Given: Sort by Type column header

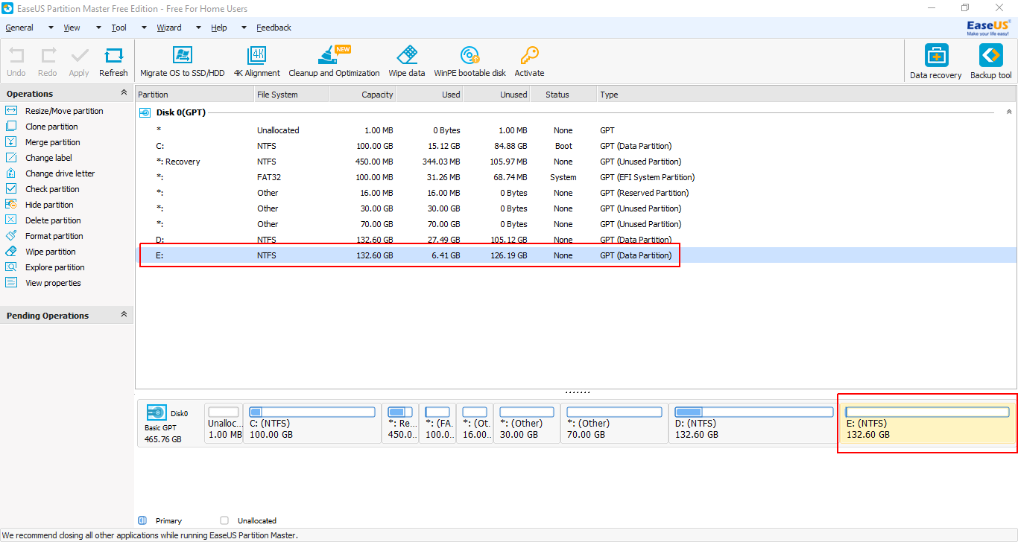Looking at the screenshot, I should [807, 95].
